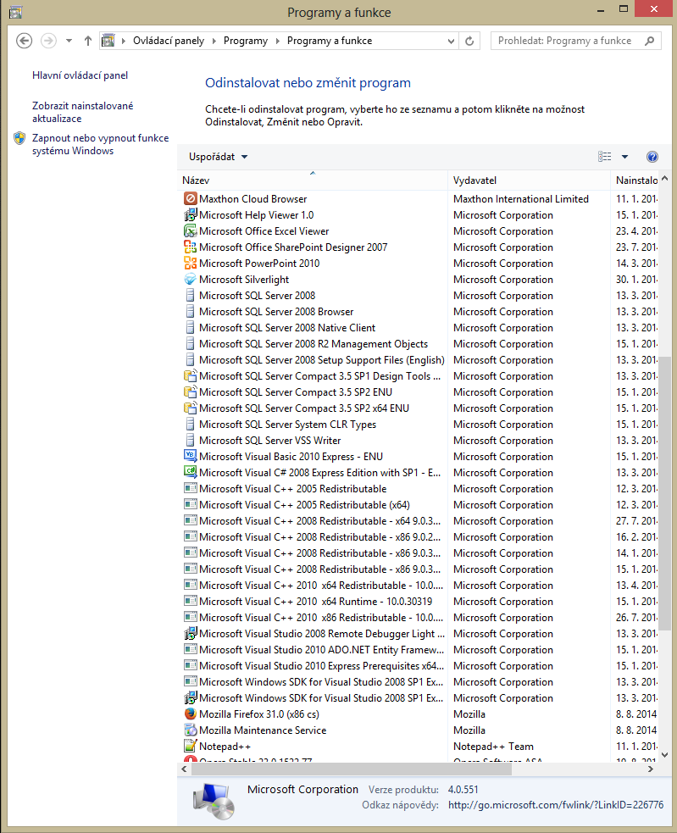
Task: Click the Maxthon International Limited publisher cell
Action: [x=521, y=198]
